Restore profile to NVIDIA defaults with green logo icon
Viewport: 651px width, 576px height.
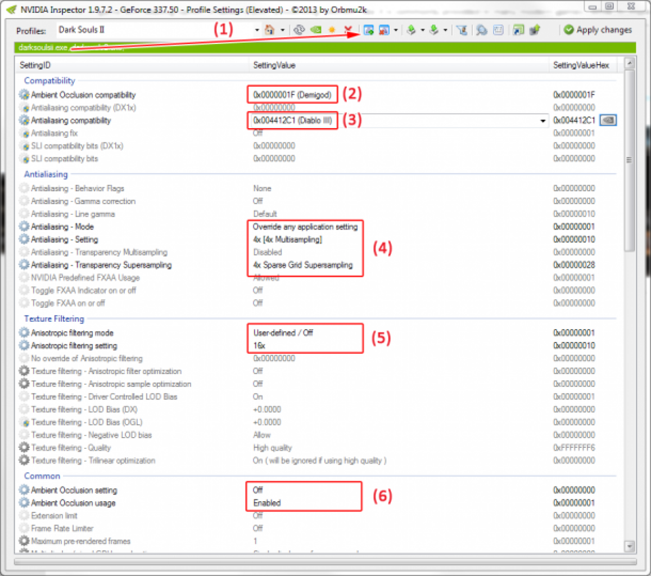pos(316,30)
